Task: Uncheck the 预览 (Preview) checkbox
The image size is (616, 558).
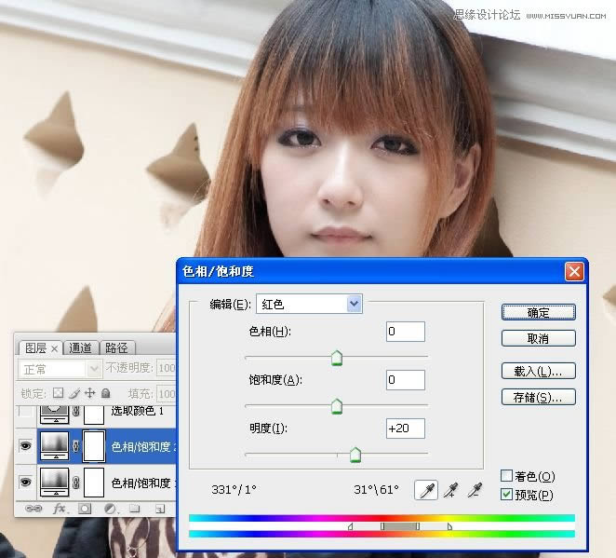Action: [507, 495]
